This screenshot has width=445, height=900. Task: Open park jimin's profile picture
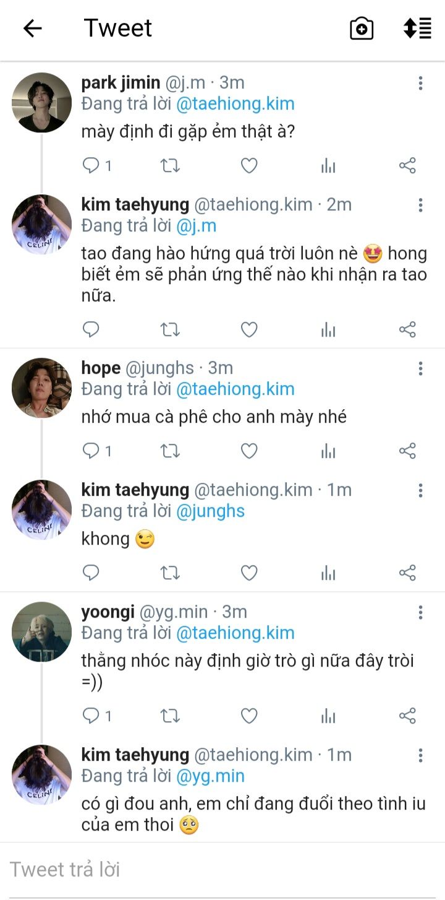[42, 103]
